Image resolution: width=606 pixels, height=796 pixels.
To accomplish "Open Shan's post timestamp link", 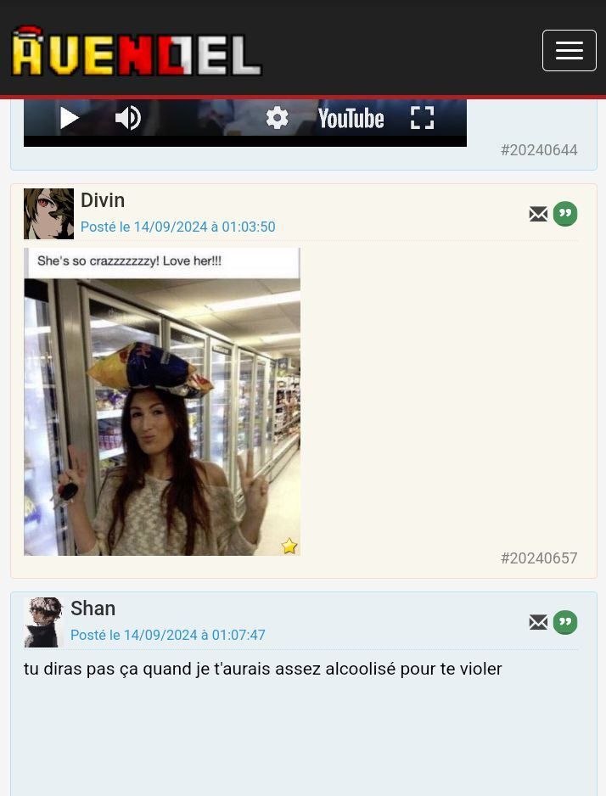I will 167,635.
